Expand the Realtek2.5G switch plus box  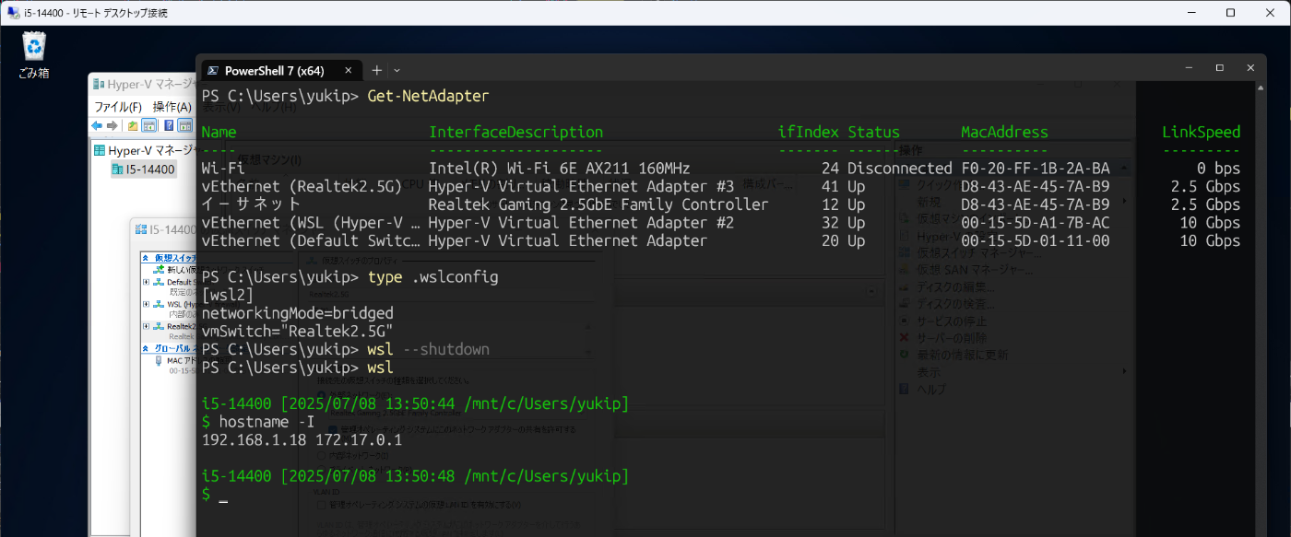[146, 326]
